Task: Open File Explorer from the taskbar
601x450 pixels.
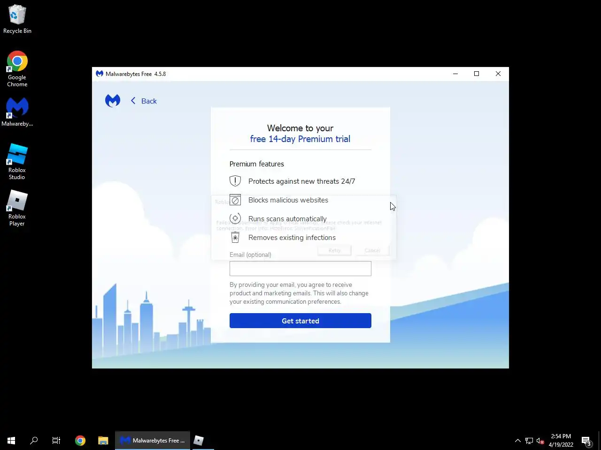Action: click(103, 440)
